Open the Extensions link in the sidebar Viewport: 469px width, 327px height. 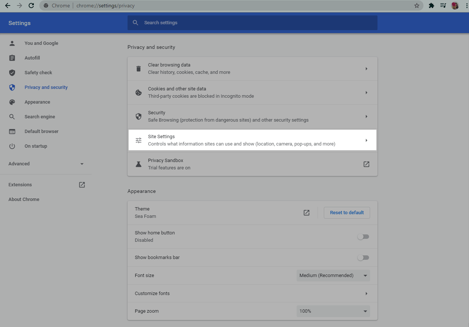pyautogui.click(x=20, y=185)
